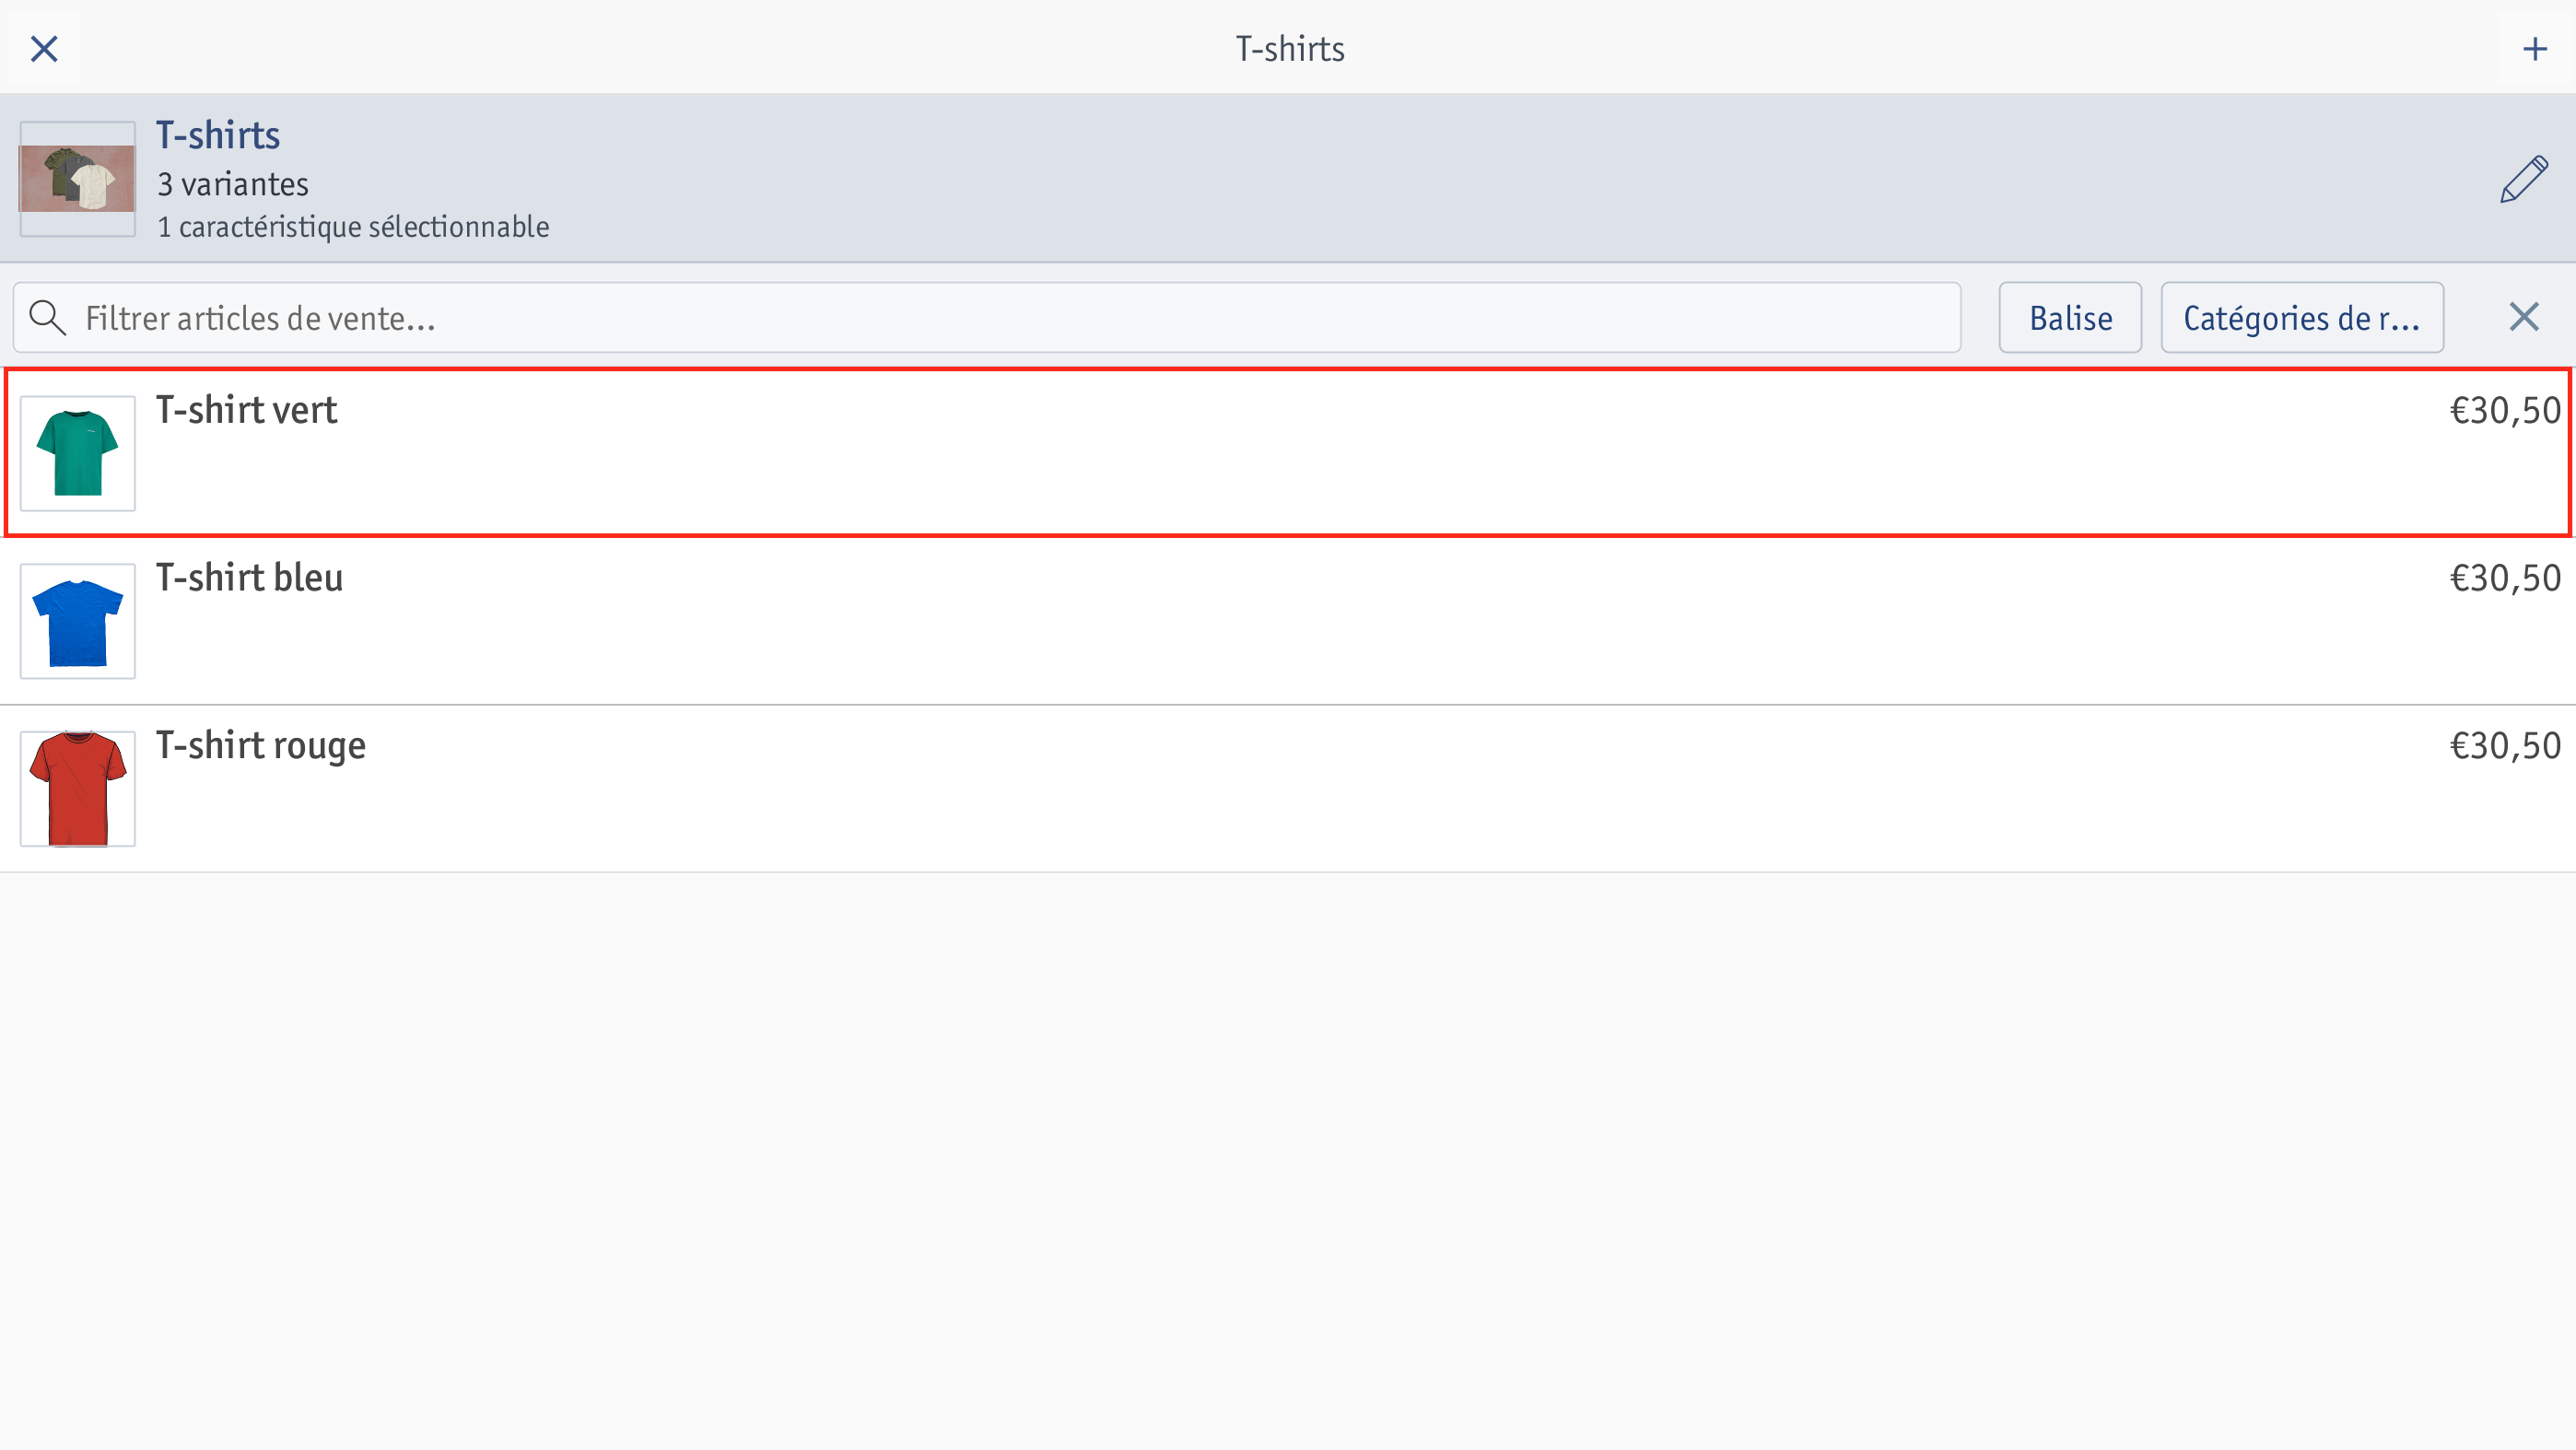Click the T-shirt vert price €30,50

[x=2505, y=410]
